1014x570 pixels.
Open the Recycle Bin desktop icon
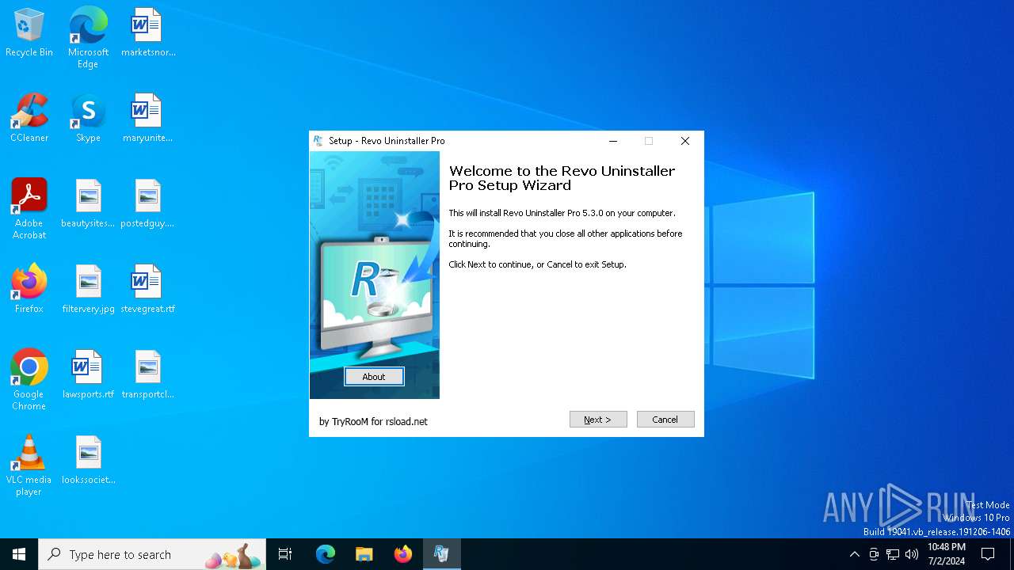29,32
